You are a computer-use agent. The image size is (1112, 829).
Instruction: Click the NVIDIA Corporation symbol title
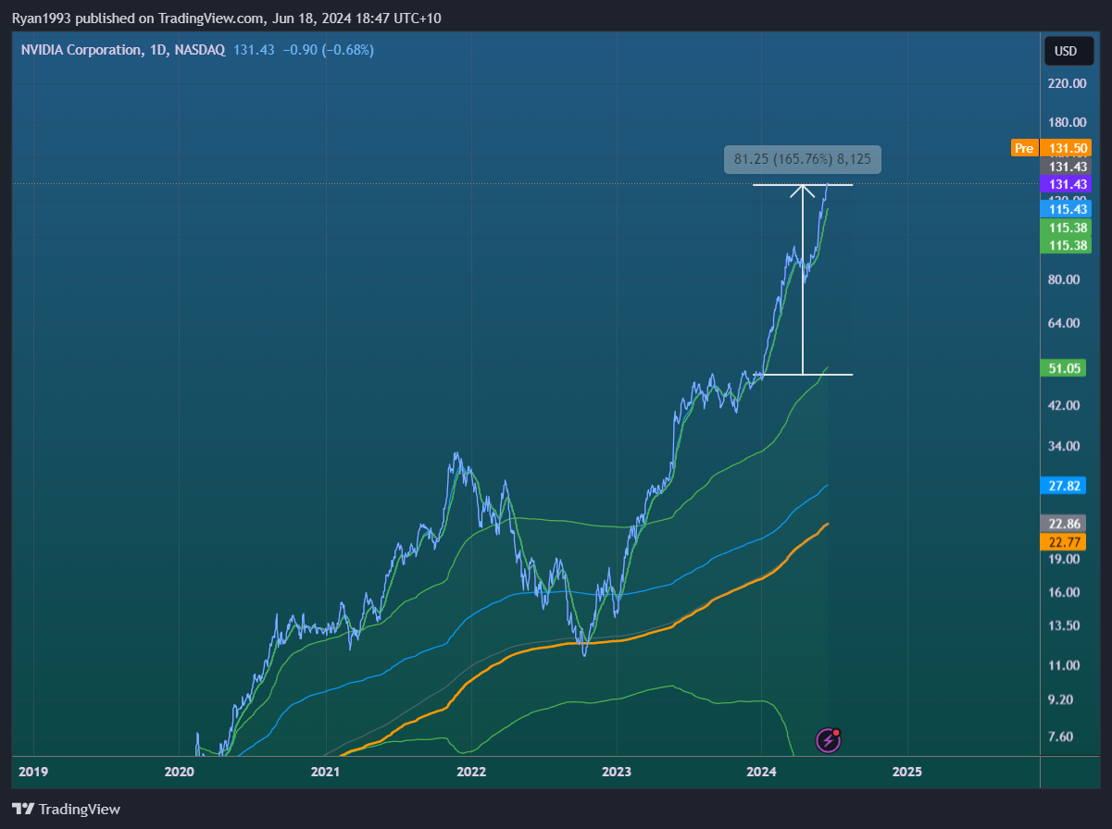click(81, 50)
